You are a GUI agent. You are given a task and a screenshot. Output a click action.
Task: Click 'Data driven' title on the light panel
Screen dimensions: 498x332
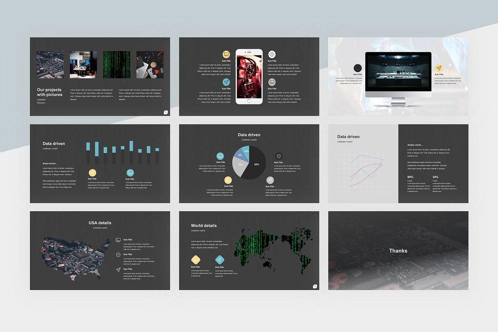coord(349,137)
